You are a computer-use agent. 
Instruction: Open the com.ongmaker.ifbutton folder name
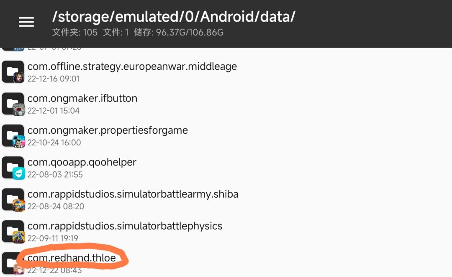click(x=82, y=99)
